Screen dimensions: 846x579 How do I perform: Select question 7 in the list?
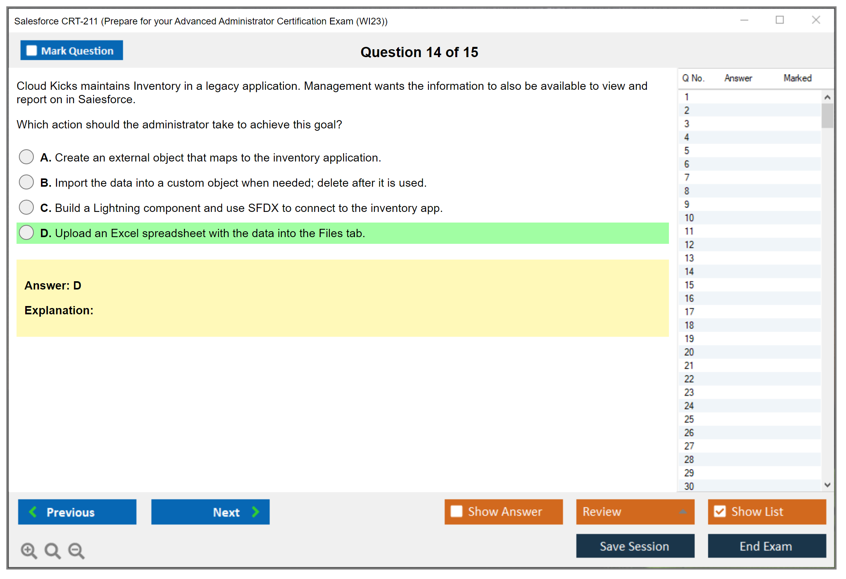tap(687, 178)
